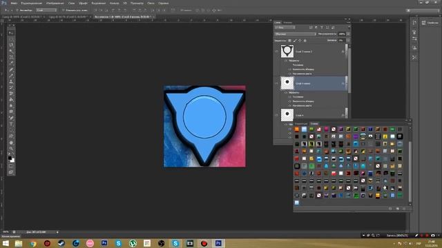Collapse the fx effects list of Слой 1 копия 2
The width and height of the screenshot is (442, 248).
343,52
